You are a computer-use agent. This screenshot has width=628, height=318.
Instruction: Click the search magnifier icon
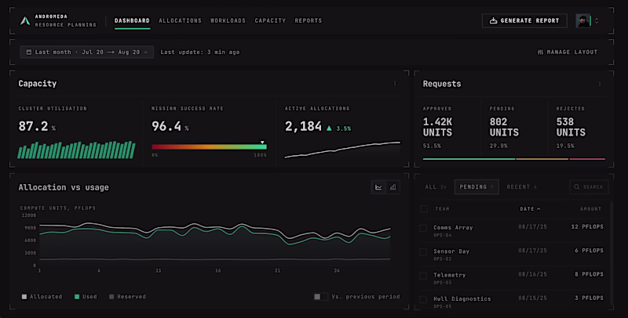pos(577,186)
